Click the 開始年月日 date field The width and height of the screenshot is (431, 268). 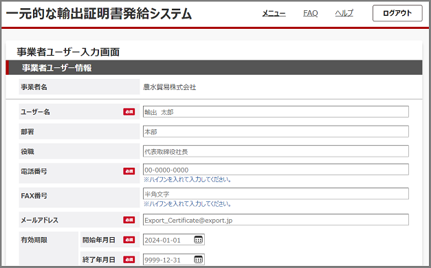tap(174, 240)
